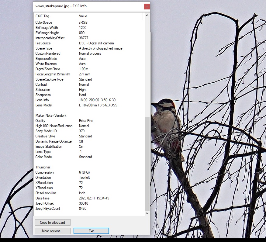Click the EXIF list vertical scrollbar thumb
This screenshot has height=242, width=266.
tap(147, 163)
